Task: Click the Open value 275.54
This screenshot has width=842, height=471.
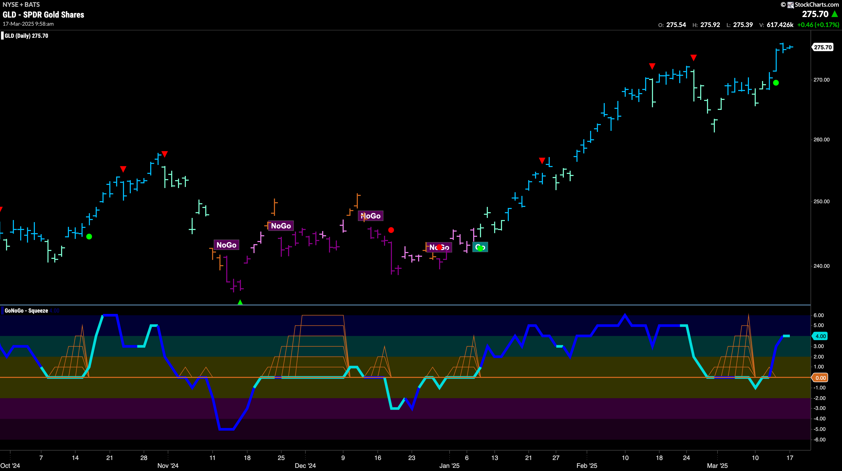Action: 676,25
